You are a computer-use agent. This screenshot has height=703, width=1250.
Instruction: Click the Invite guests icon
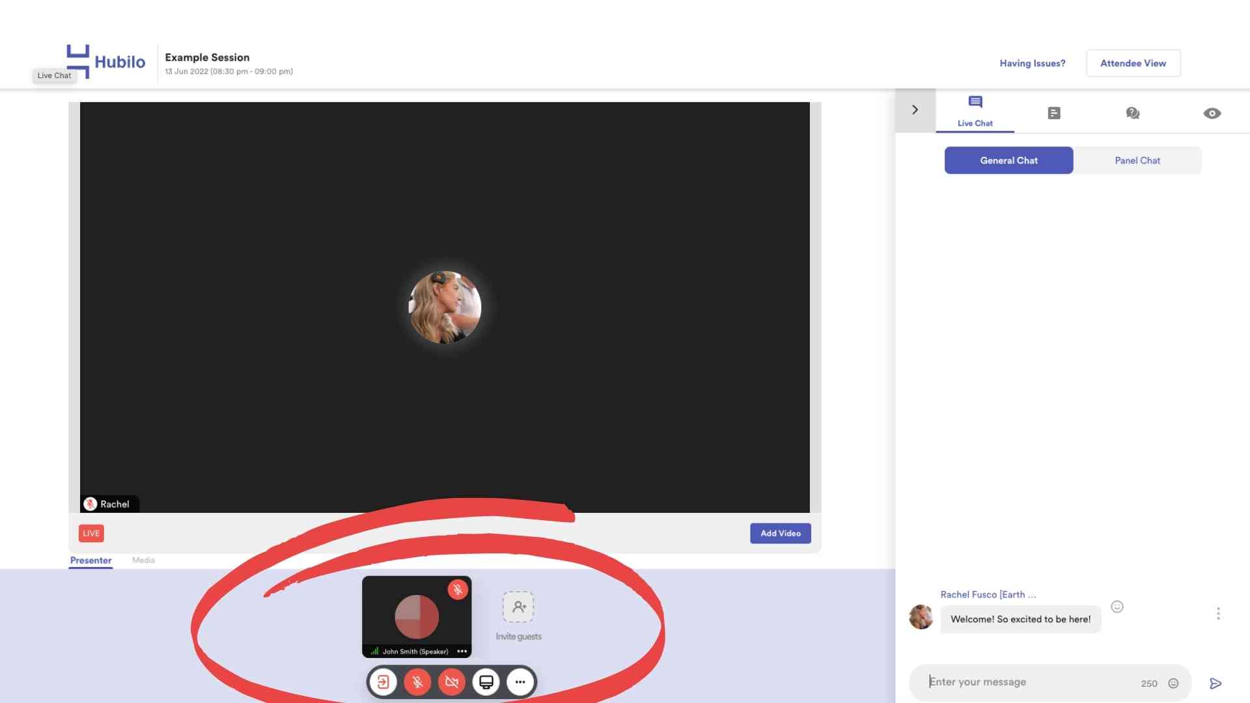[518, 607]
